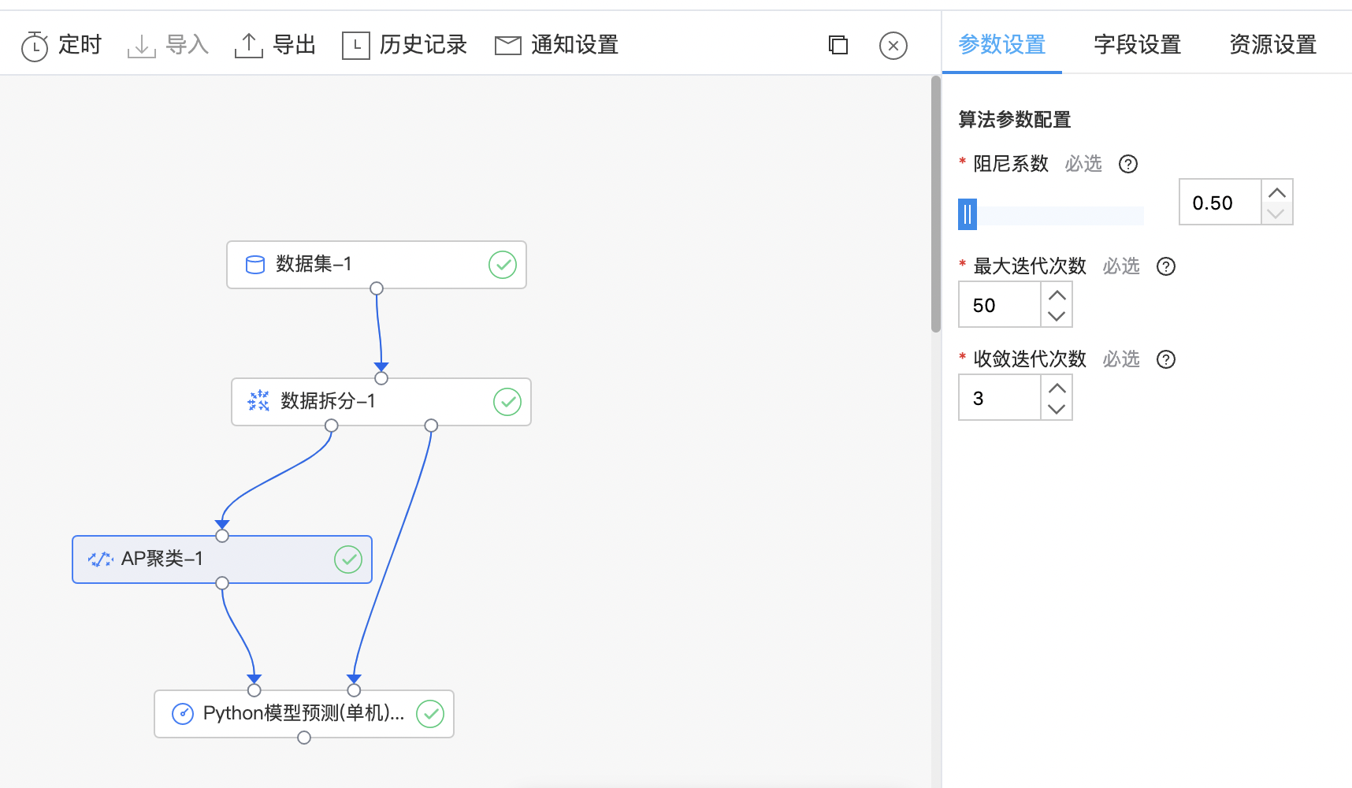Click help icon beside 收敛迭代次数

point(1165,359)
